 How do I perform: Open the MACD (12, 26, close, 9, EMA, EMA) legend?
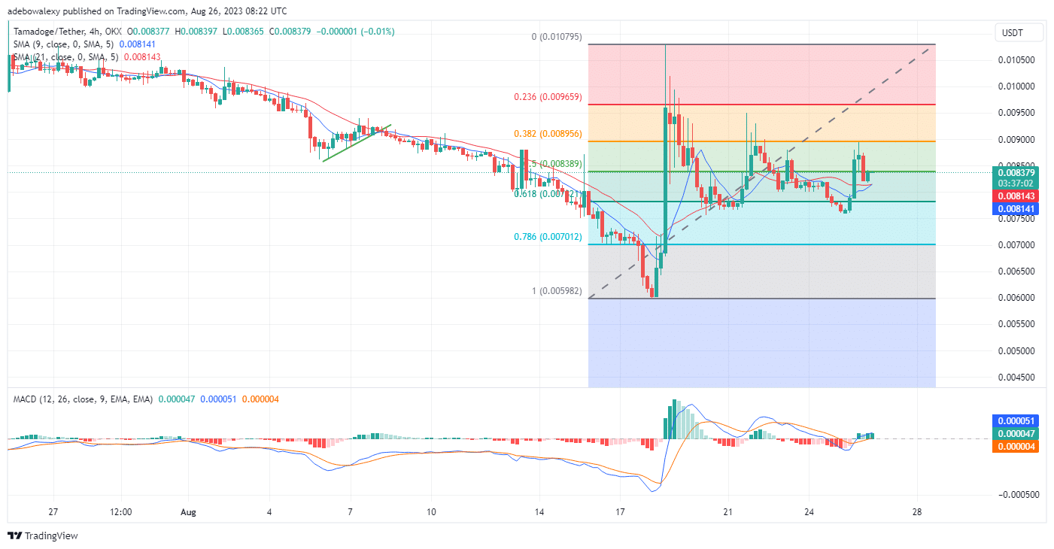pos(84,399)
